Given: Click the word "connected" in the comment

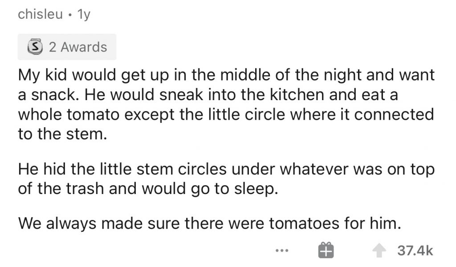Looking at the screenshot, I should point(395,114).
